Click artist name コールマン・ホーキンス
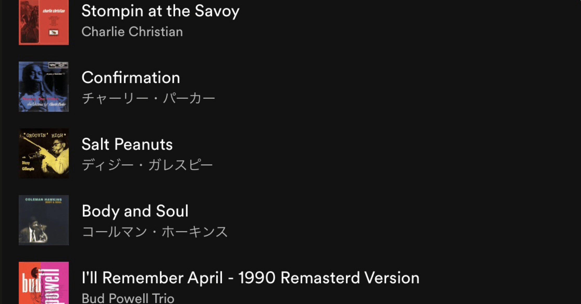The image size is (581, 304). pos(155,232)
